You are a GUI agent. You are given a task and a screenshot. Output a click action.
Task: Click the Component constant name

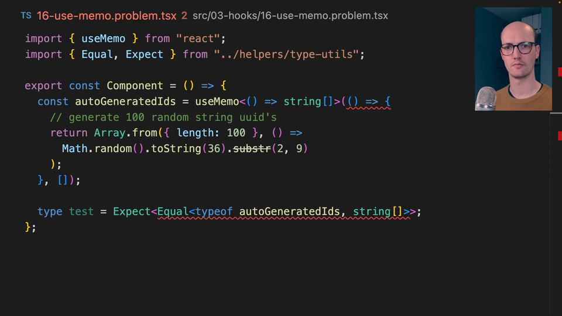click(135, 85)
